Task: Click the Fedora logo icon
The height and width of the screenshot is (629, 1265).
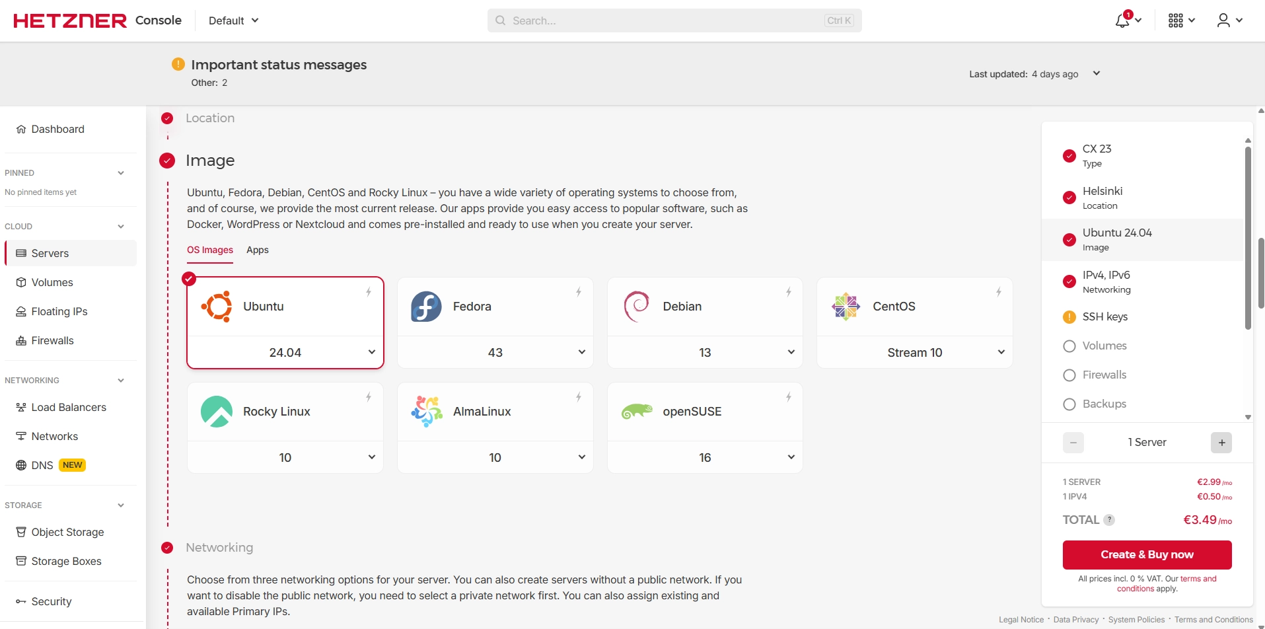Action: coord(426,307)
